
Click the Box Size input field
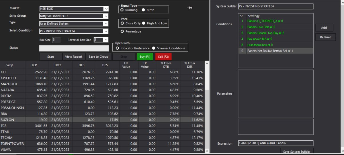(56, 40)
